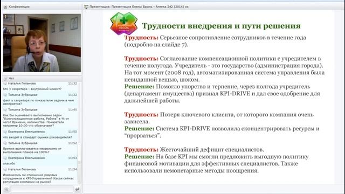Viewport: 345px width, 194px height.
Task: Click the Конференция panel title
Action: (19, 7)
